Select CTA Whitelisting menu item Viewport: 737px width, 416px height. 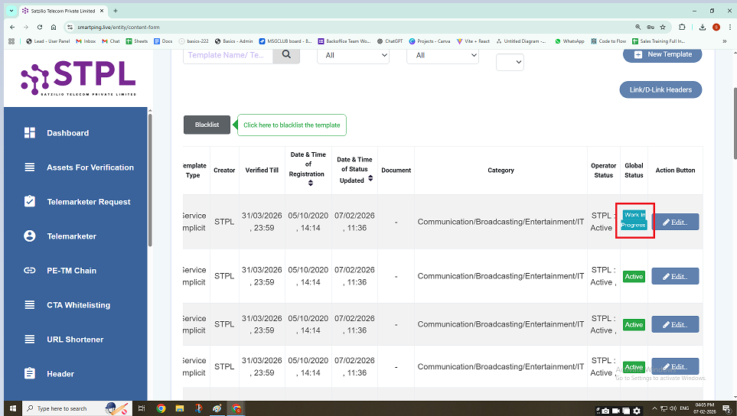point(78,305)
